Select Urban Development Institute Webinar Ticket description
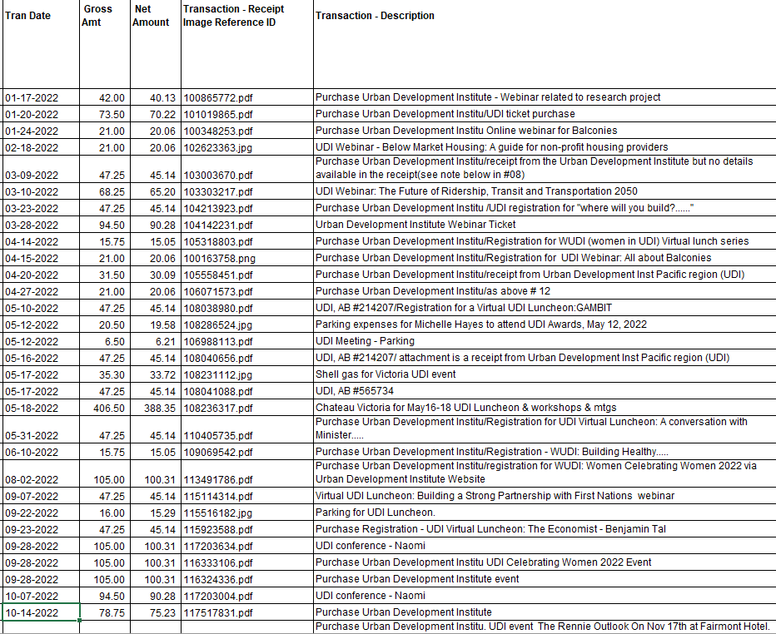This screenshot has width=776, height=634. point(415,225)
